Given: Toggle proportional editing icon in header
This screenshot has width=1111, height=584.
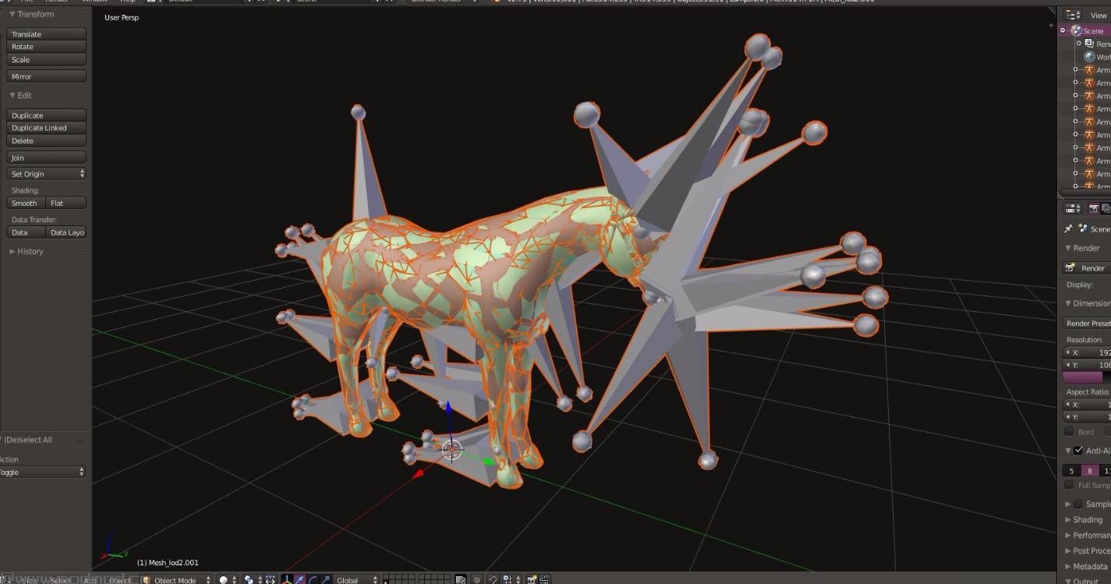Looking at the screenshot, I should click(476, 579).
